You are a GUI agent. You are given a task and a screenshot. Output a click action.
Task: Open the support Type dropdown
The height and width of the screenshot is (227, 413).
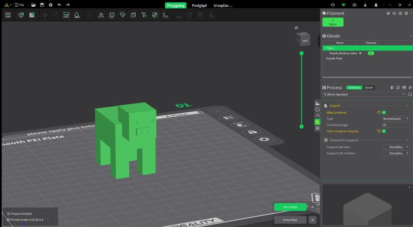point(395,118)
